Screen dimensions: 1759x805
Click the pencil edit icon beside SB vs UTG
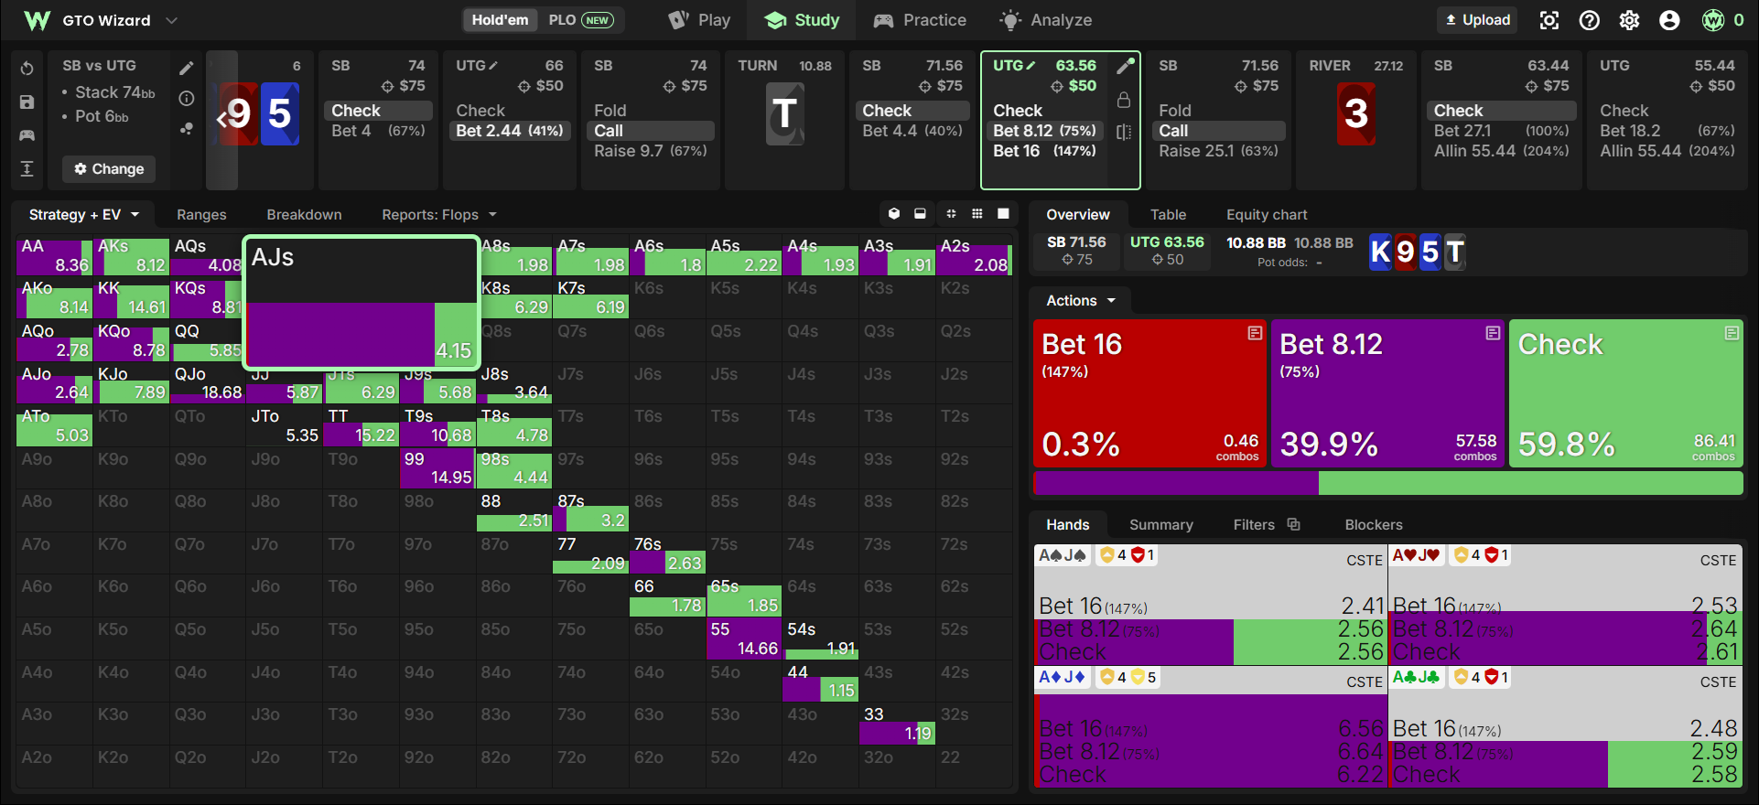tap(187, 68)
